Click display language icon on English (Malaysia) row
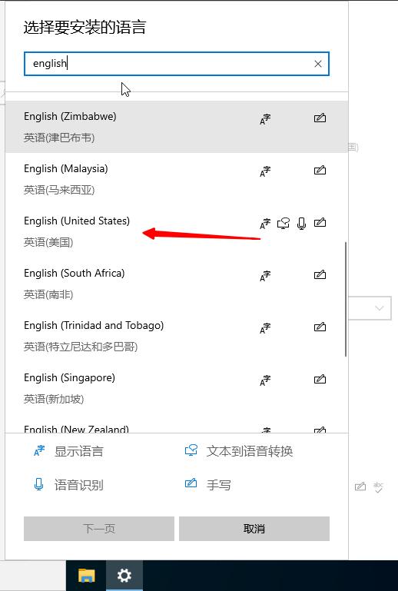This screenshot has height=591, width=398. (265, 171)
